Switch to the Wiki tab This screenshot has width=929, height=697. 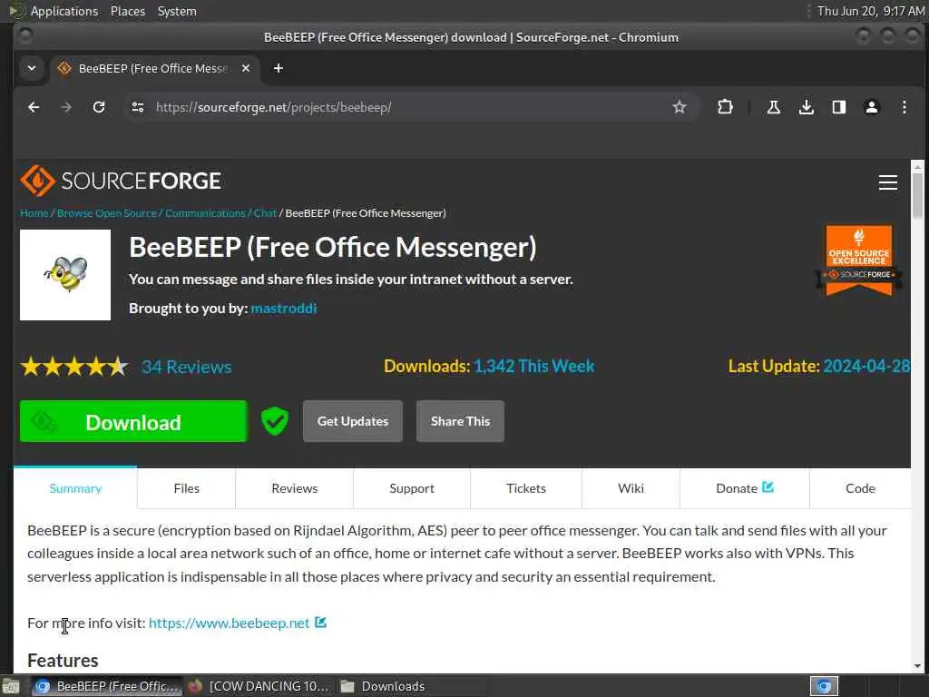(x=631, y=488)
